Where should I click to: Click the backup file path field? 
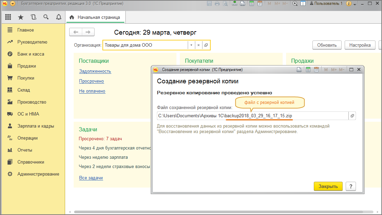pos(252,116)
